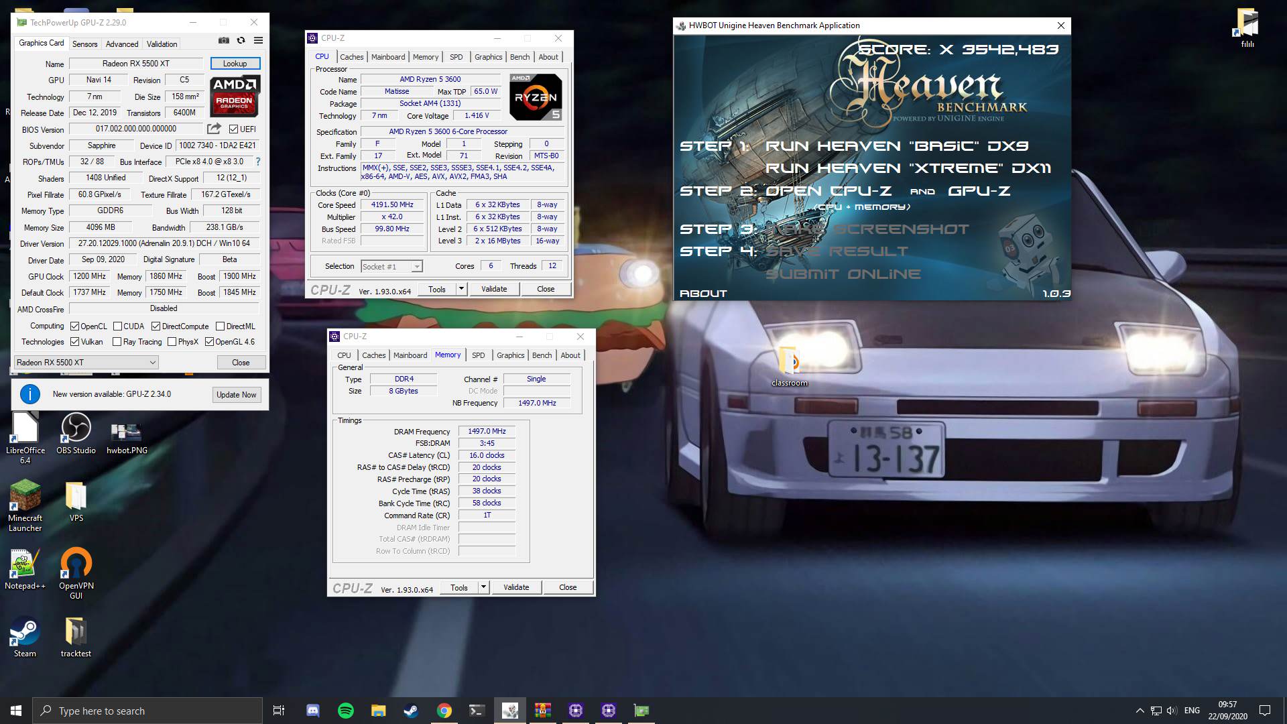Viewport: 1287px width, 724px height.
Task: Open Minecraft Launcher desktop icon
Action: tap(25, 506)
